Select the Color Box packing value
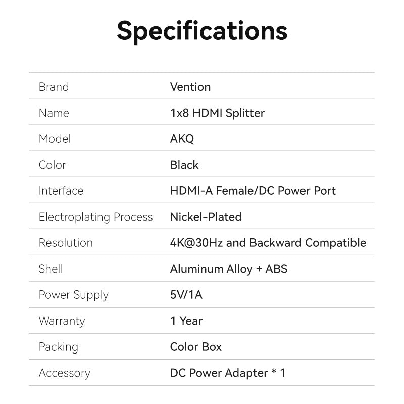The height and width of the screenshot is (404, 404). (195, 347)
